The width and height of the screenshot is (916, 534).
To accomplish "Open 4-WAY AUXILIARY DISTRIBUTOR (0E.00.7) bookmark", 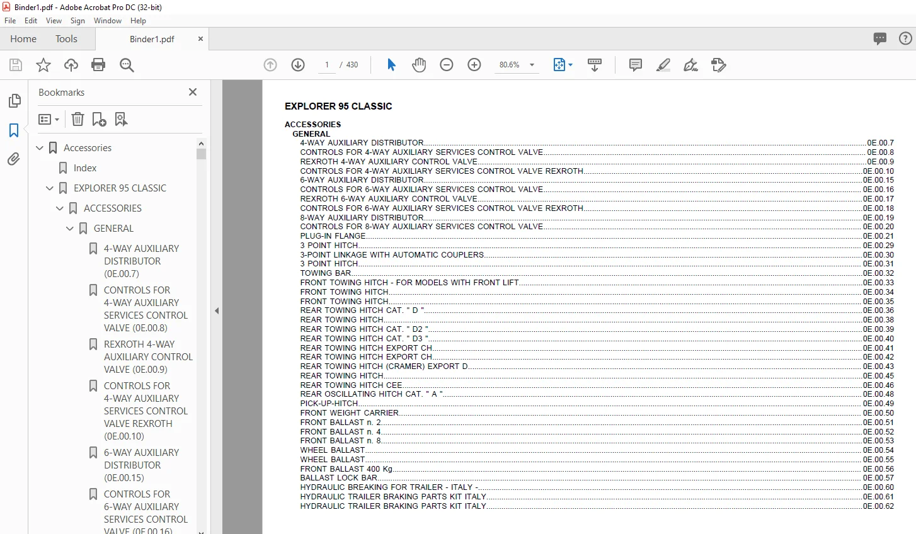I will pyautogui.click(x=141, y=261).
